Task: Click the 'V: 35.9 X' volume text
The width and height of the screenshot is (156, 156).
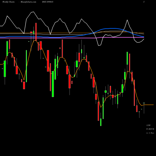Action: click(150, 129)
